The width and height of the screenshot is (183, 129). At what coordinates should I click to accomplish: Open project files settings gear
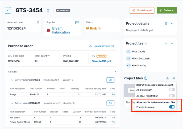[173, 78]
